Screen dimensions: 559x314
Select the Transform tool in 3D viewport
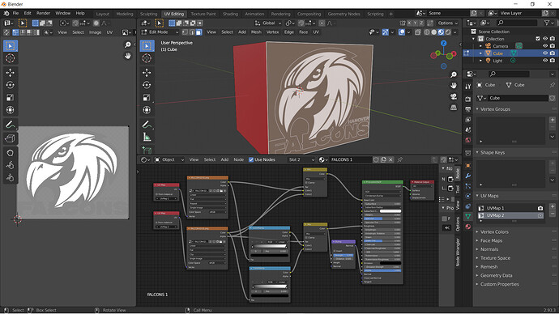pos(147,110)
